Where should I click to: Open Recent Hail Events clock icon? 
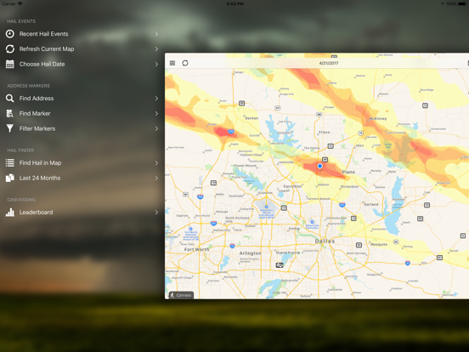click(x=10, y=34)
